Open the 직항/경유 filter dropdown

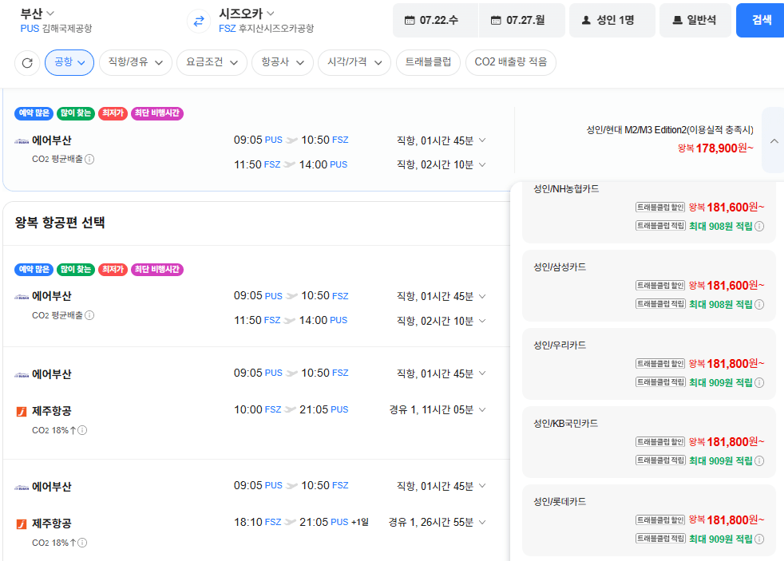coord(136,62)
